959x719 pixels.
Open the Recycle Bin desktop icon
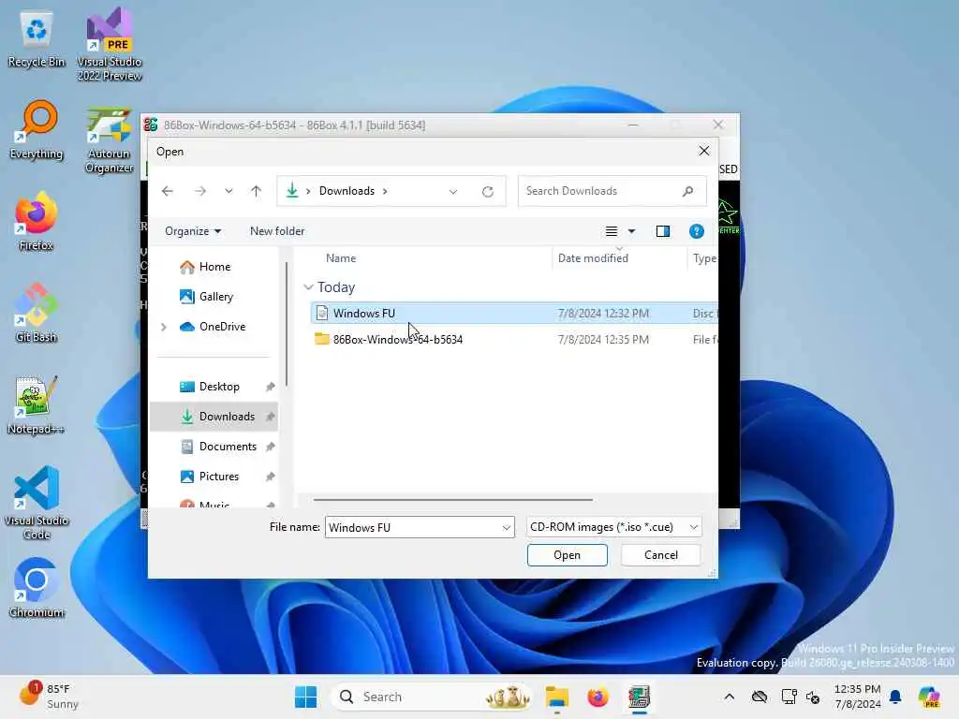point(37,39)
